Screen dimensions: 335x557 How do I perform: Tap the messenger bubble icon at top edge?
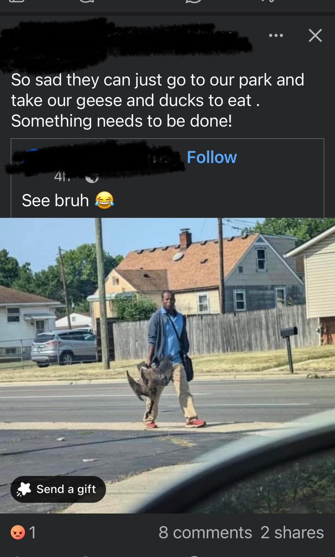coord(194,2)
